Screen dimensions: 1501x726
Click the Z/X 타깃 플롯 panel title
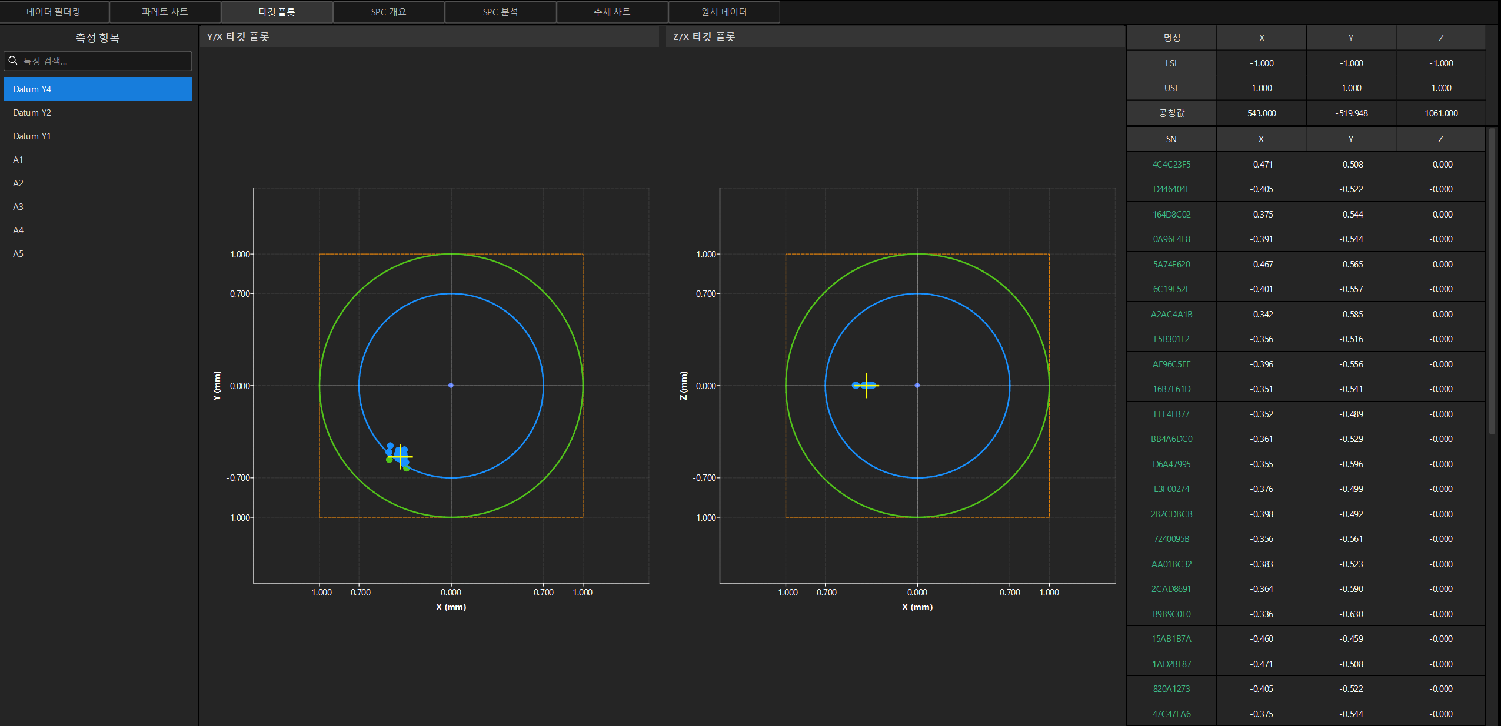[704, 36]
